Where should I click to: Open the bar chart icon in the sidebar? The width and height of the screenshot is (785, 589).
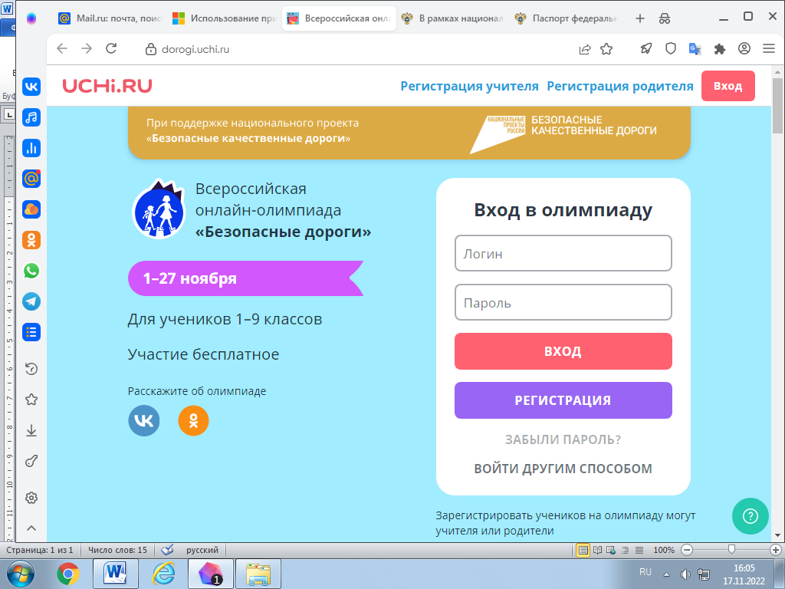(x=31, y=148)
